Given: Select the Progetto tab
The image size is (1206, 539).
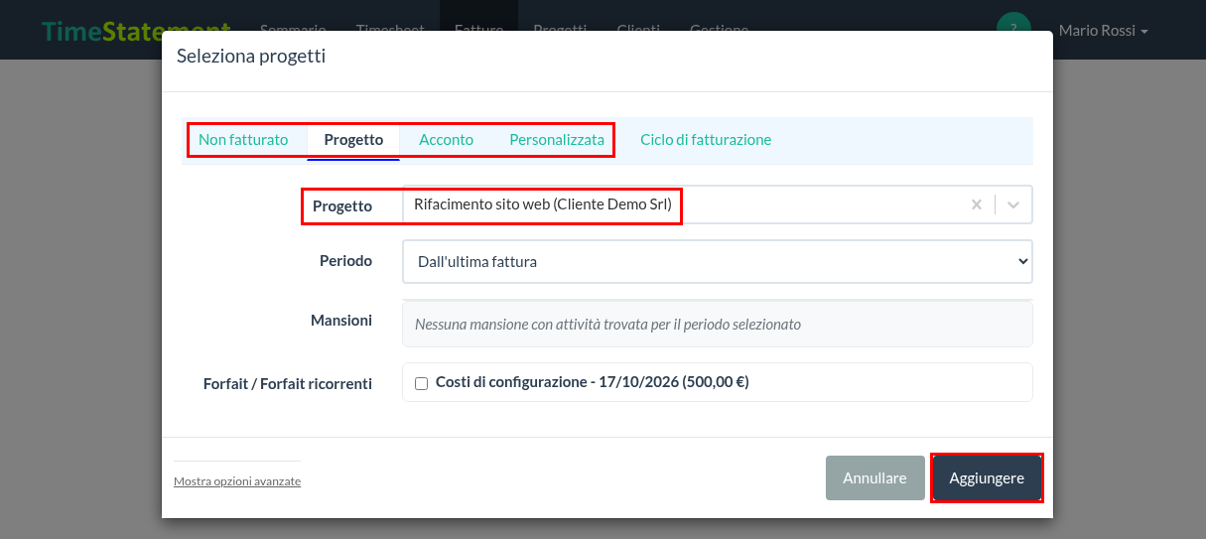Looking at the screenshot, I should coord(353,140).
